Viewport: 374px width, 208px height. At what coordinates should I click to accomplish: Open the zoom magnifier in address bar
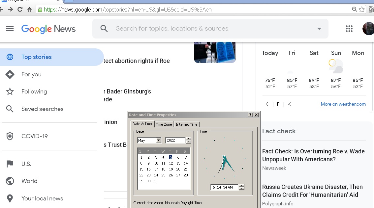pos(355,9)
